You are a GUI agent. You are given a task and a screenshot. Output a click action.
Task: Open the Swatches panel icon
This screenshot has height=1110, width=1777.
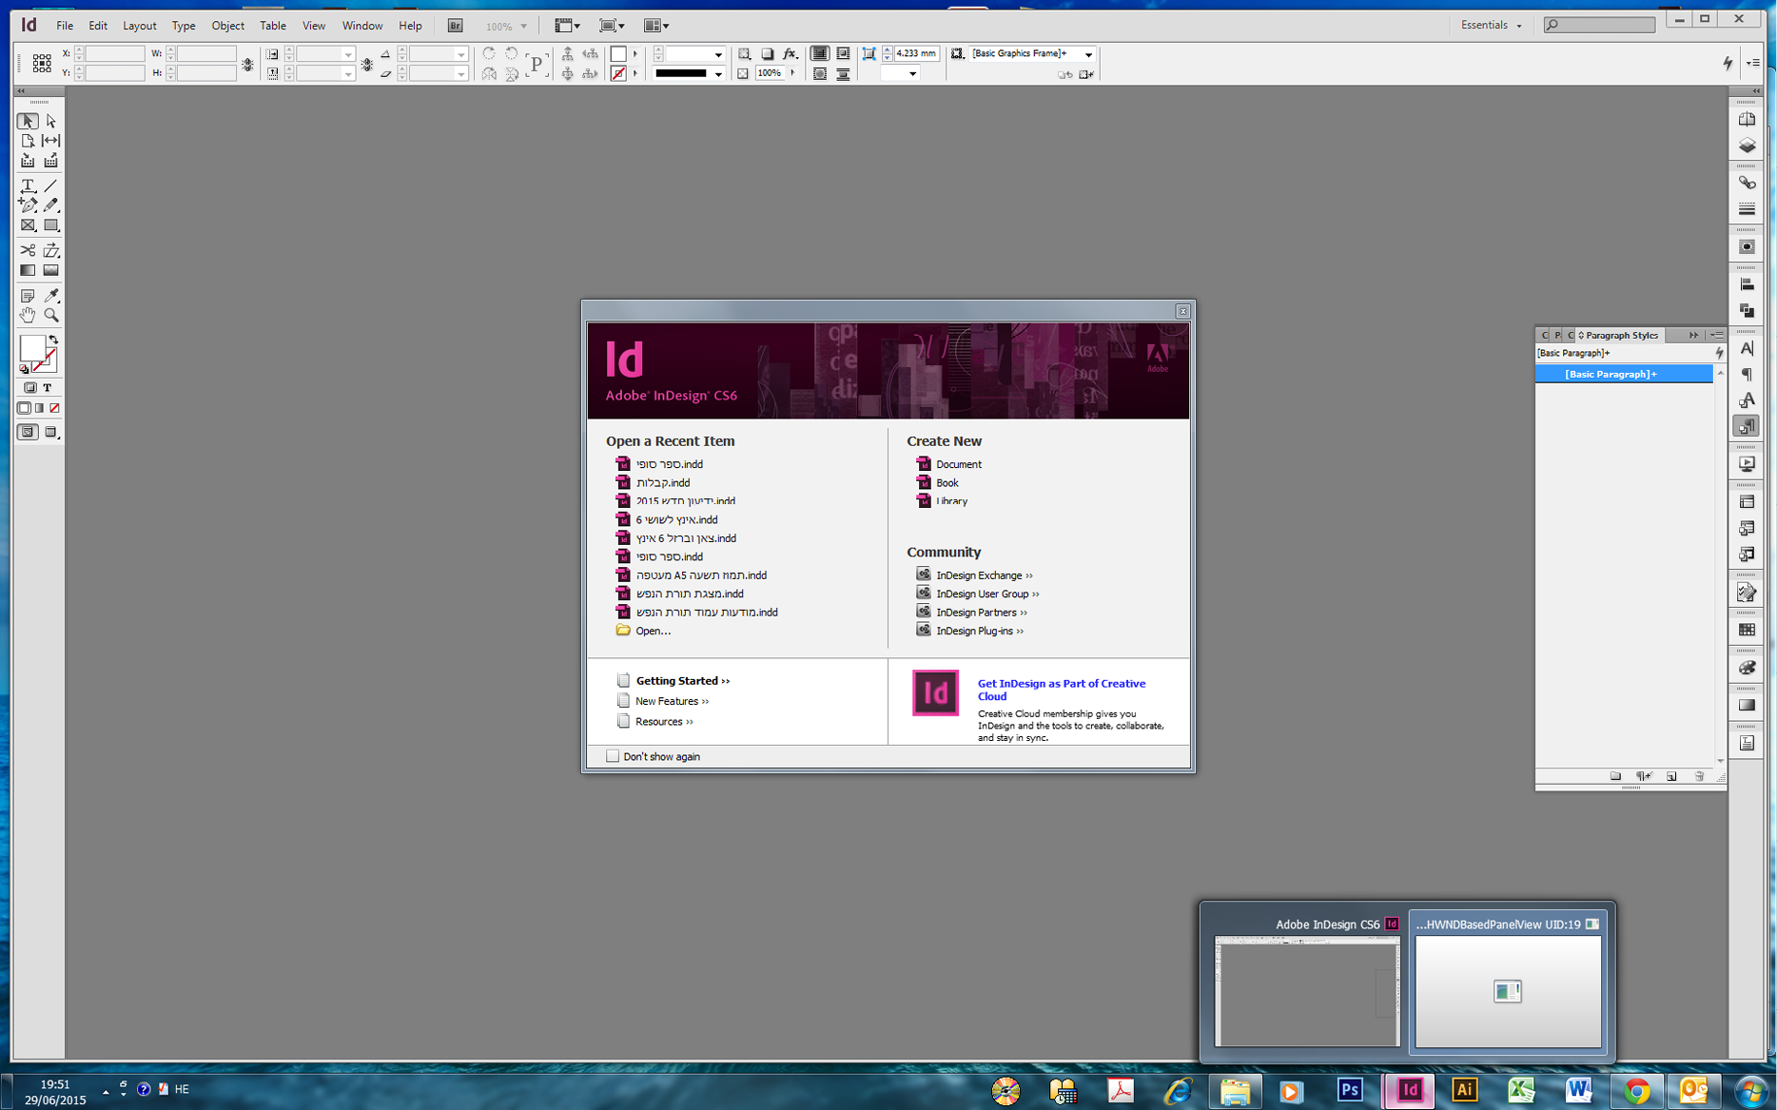1747,630
